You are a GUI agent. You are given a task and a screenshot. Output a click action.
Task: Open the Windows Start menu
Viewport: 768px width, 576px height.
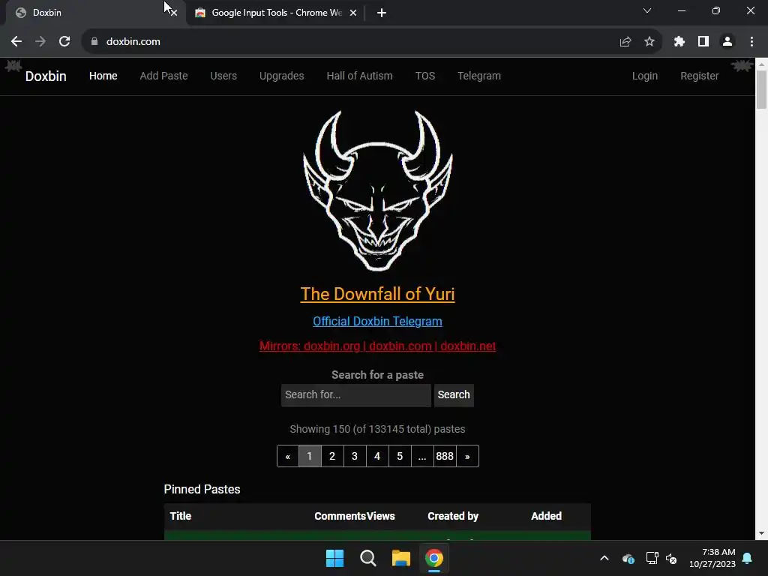[x=335, y=558]
